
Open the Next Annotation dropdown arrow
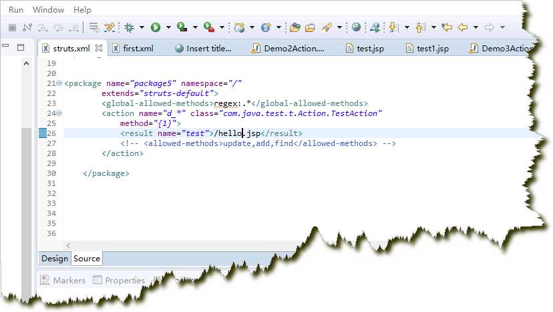click(407, 27)
